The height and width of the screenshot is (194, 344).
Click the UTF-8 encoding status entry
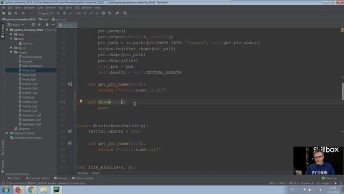pyautogui.click(x=293, y=183)
